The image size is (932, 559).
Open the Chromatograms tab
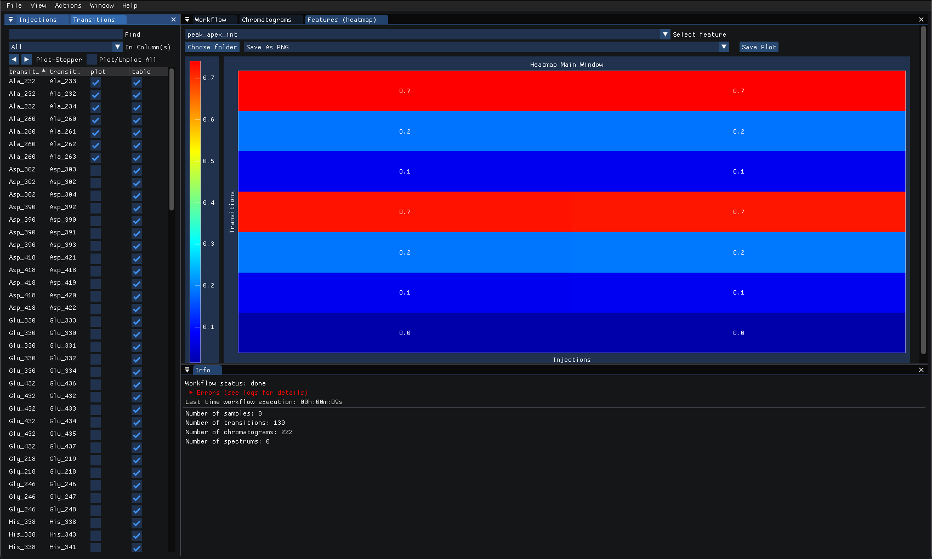click(266, 20)
